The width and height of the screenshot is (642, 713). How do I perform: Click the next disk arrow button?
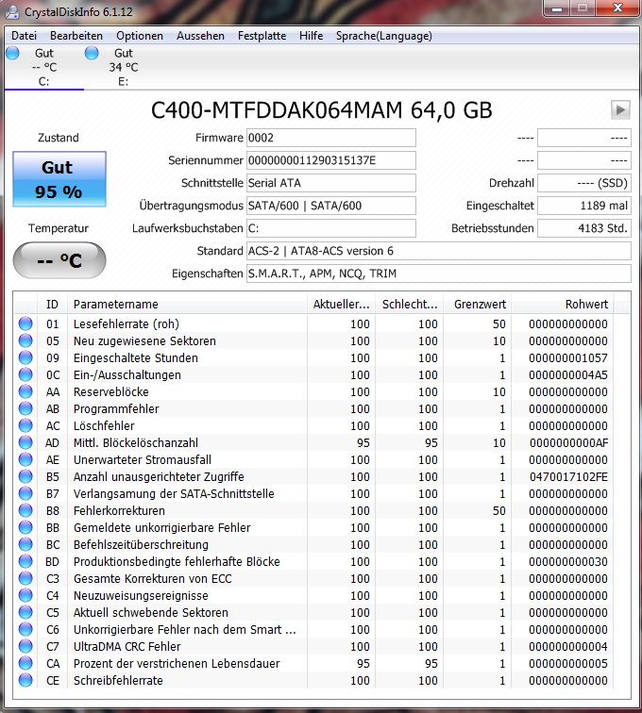pos(620,110)
